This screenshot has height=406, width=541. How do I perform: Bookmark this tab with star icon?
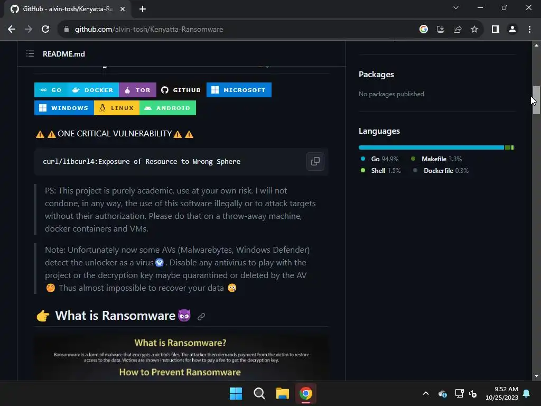[474, 29]
